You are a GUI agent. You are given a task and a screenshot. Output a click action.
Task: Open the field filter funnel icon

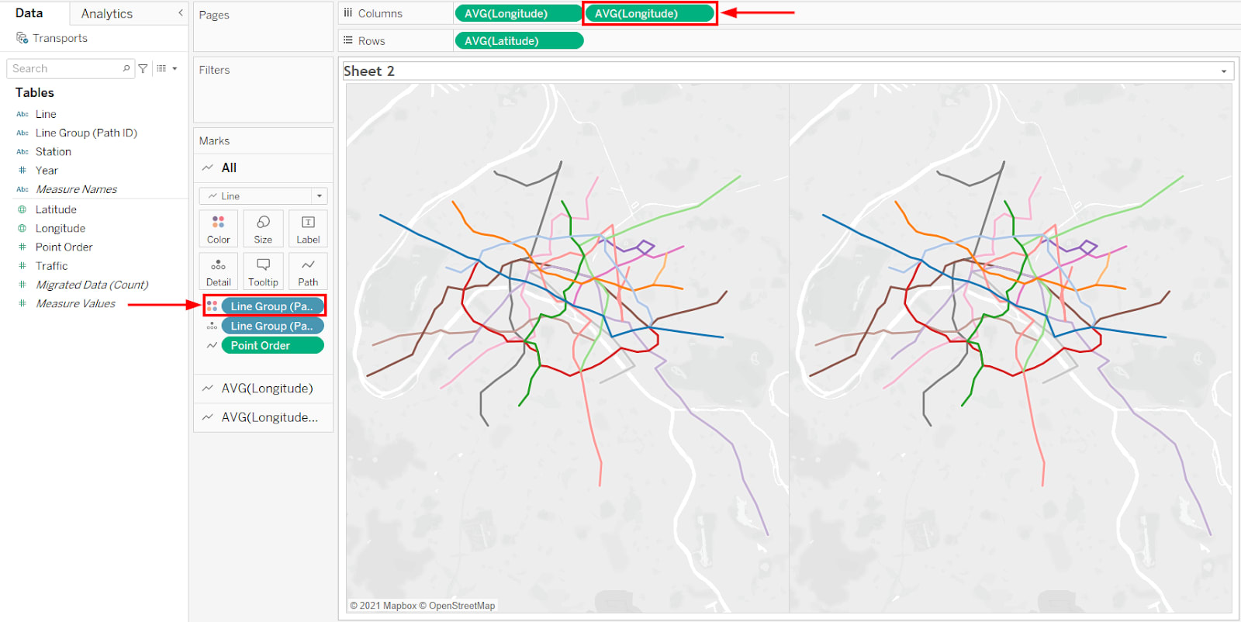(x=143, y=68)
